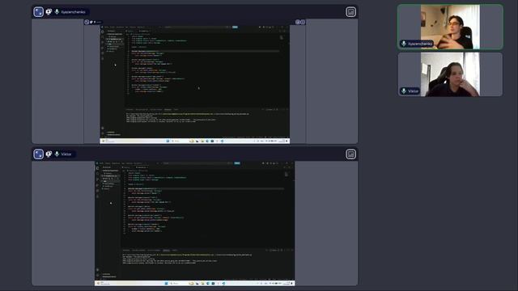Viewport: 518px width, 291px height.
Task: Click screen-share icon beside Viktor's name
Action: click(49, 154)
